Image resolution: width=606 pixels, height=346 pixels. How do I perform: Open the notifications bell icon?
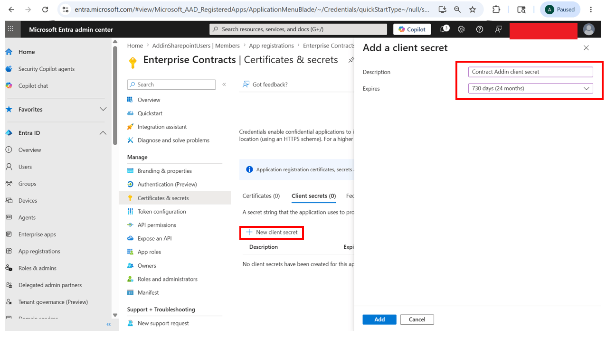(444, 29)
